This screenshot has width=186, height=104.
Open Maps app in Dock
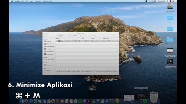[x=49, y=101]
